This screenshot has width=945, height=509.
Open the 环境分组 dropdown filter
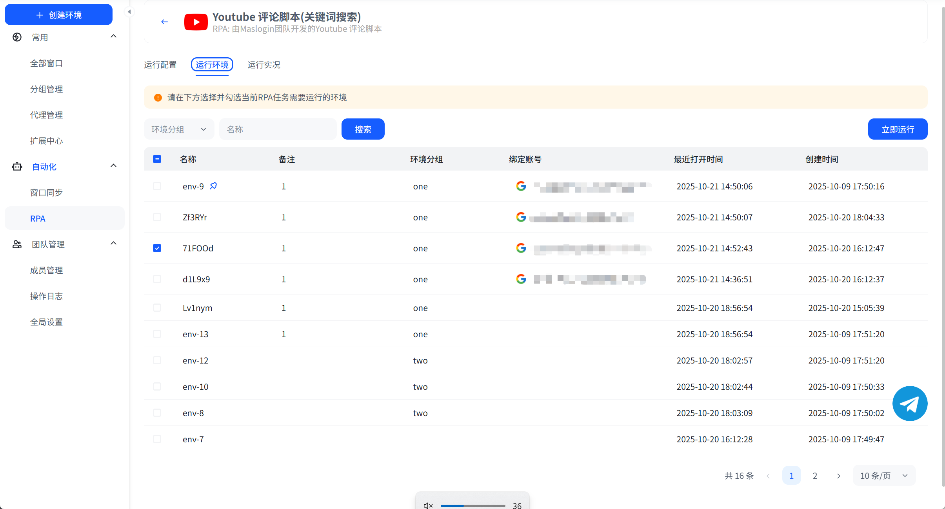(x=179, y=129)
